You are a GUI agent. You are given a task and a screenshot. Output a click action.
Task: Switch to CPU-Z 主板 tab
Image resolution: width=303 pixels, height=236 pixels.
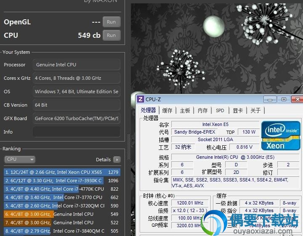click(185, 110)
